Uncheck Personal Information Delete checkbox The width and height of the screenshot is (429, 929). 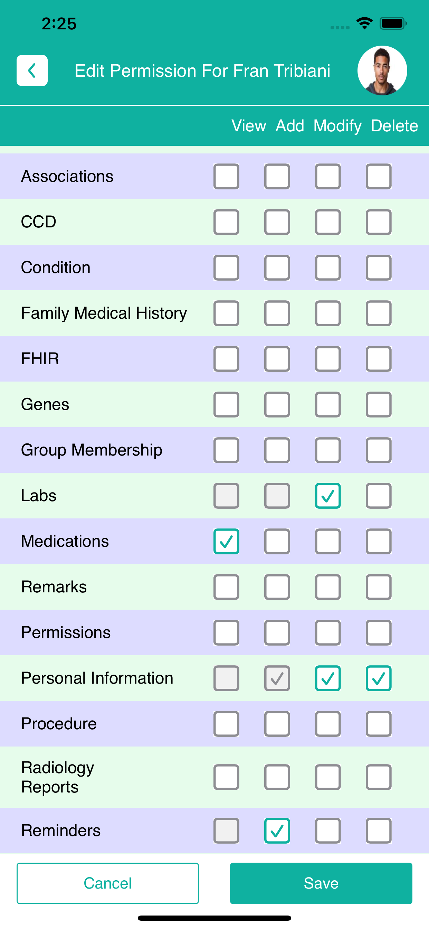coord(379,678)
